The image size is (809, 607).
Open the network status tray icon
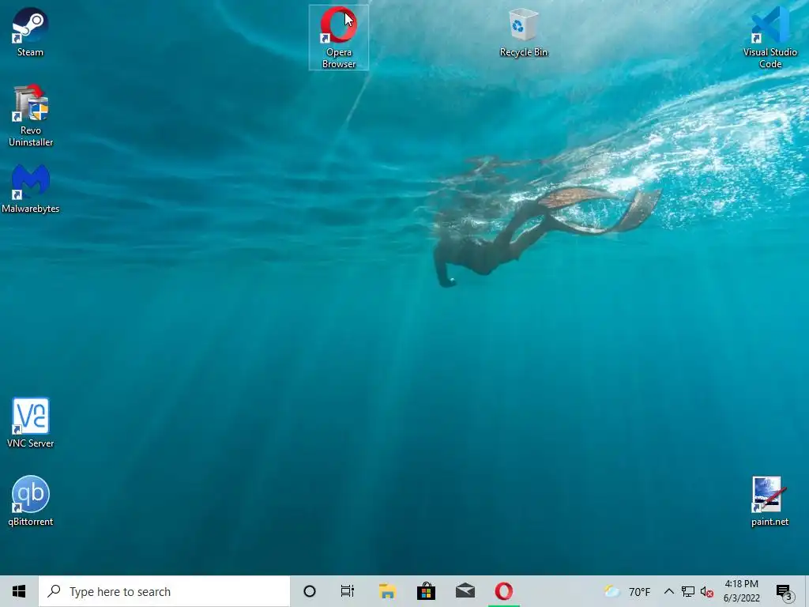(x=688, y=591)
